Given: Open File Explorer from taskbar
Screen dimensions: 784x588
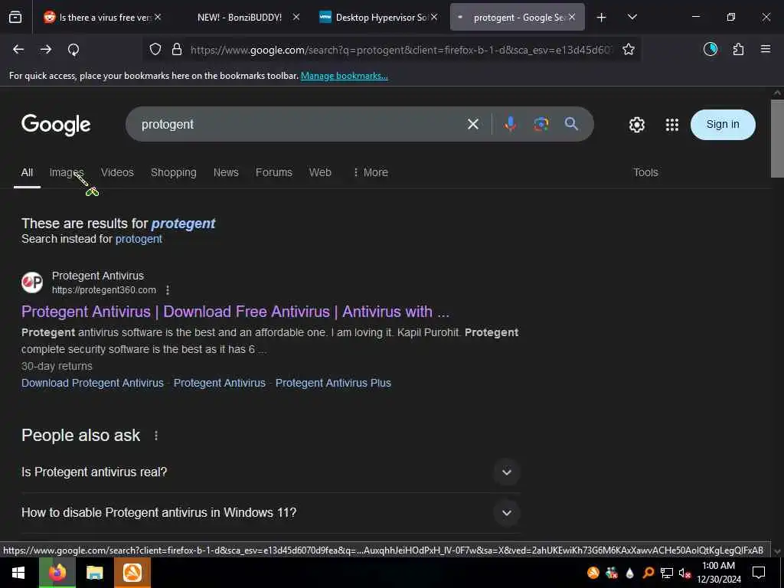Looking at the screenshot, I should click(x=94, y=573).
